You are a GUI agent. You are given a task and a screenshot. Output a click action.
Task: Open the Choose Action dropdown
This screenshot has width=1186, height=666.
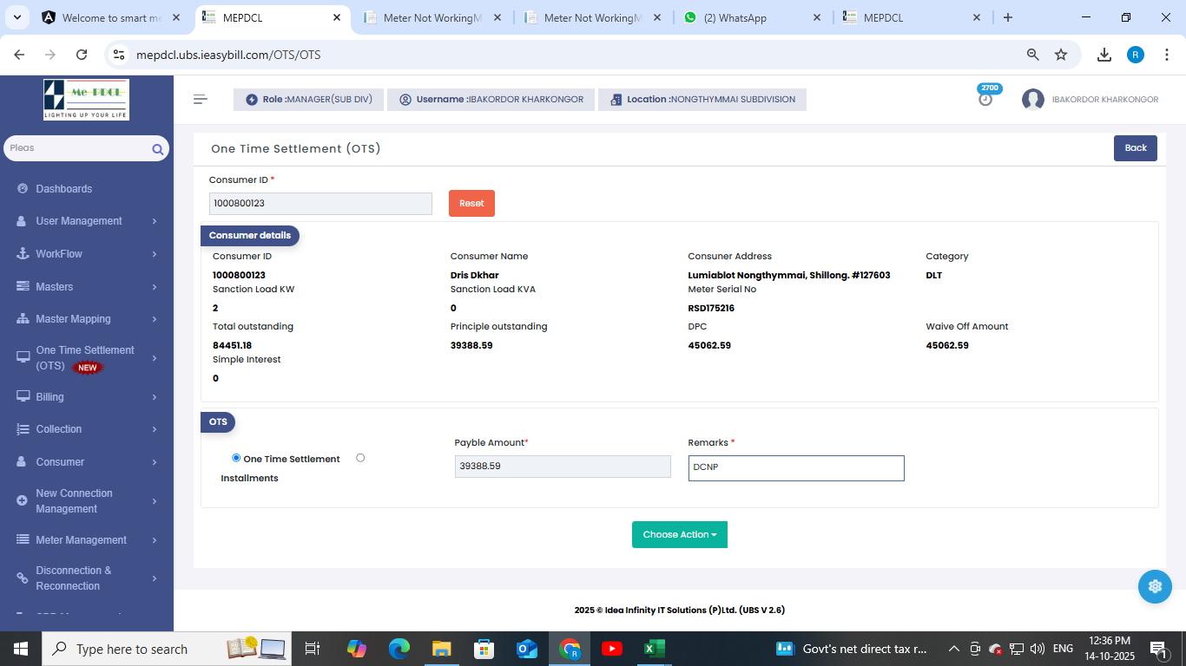pos(680,534)
